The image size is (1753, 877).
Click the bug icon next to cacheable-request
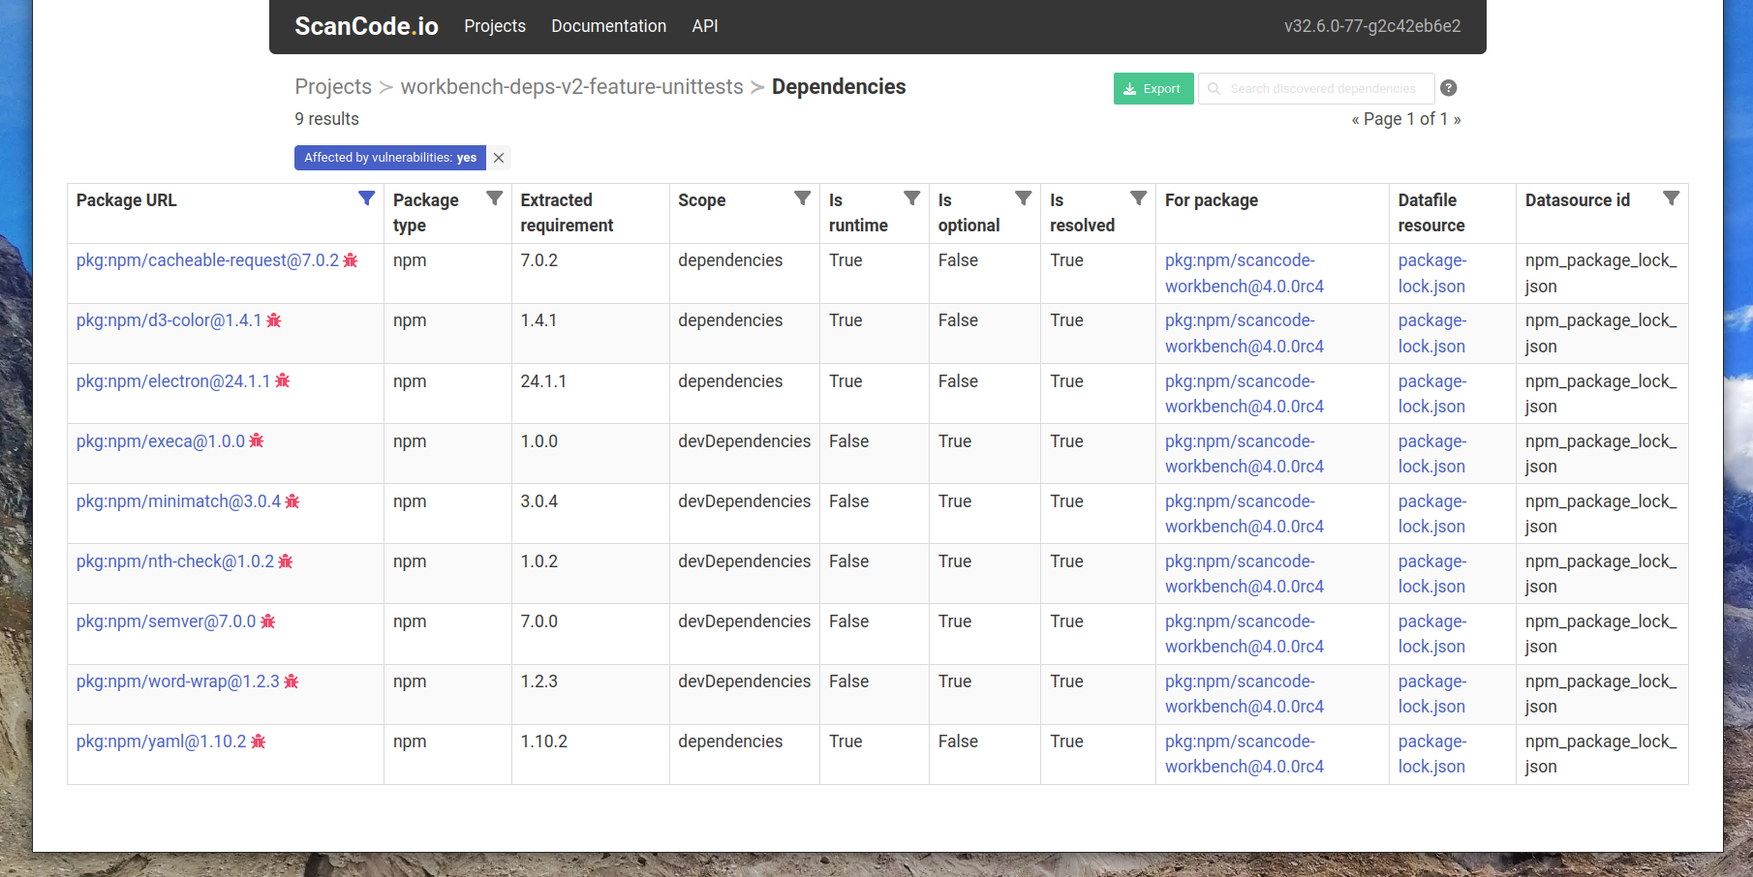[350, 260]
